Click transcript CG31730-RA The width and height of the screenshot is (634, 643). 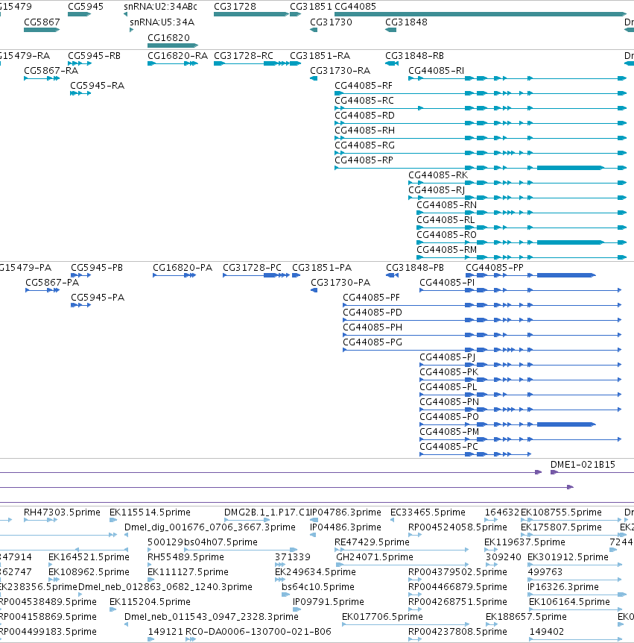314,78
